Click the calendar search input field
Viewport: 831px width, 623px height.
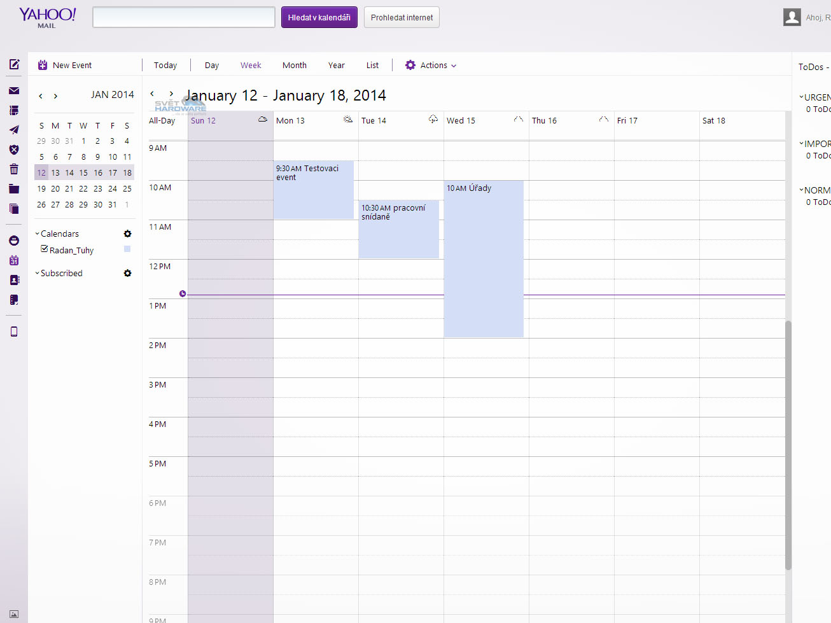click(183, 17)
